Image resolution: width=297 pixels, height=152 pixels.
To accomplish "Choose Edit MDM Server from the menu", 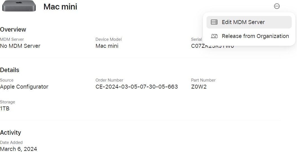I will click(243, 22).
